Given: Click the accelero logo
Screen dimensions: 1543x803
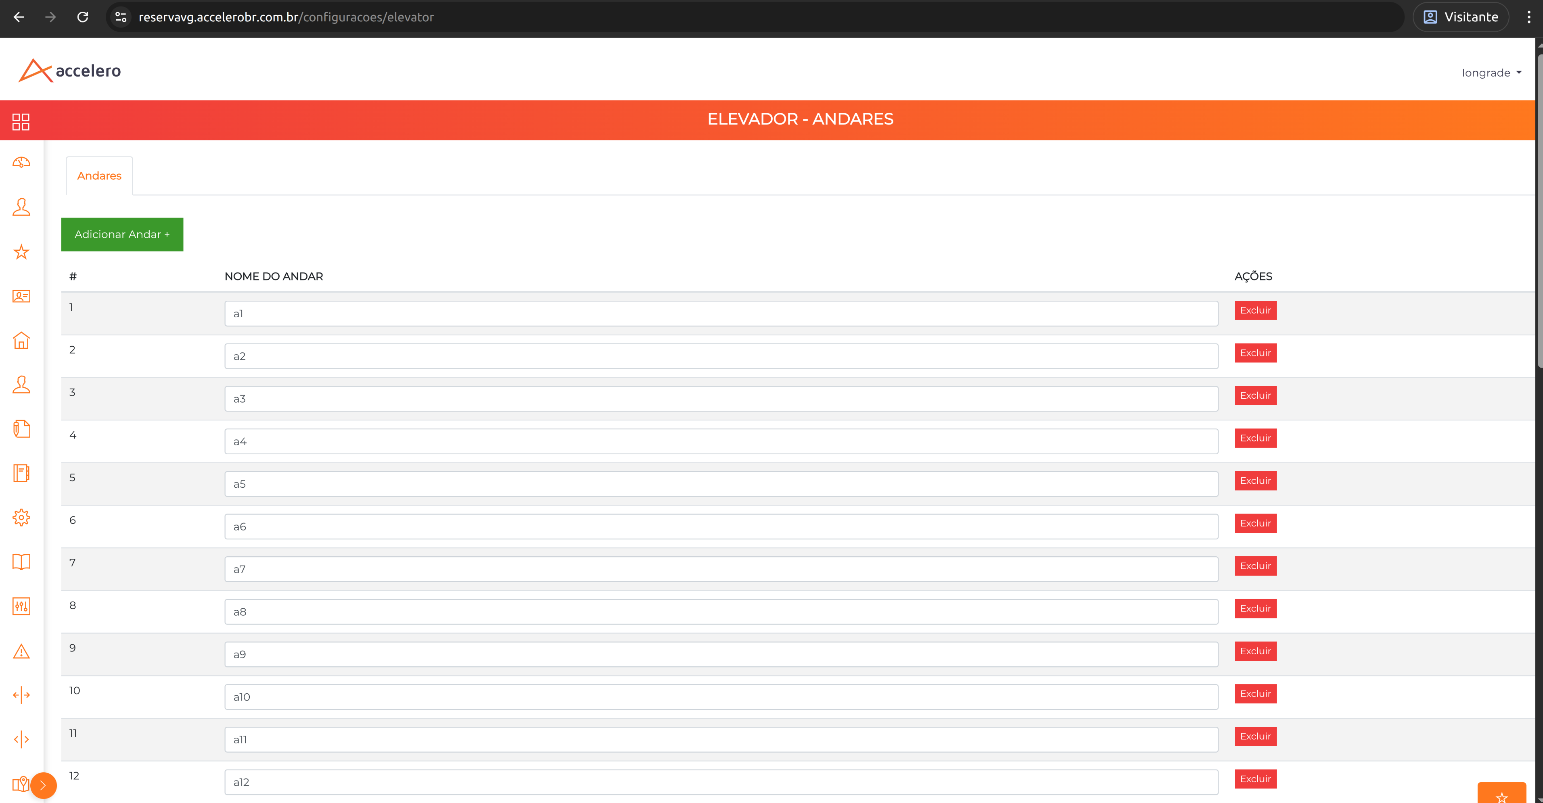Looking at the screenshot, I should (69, 71).
